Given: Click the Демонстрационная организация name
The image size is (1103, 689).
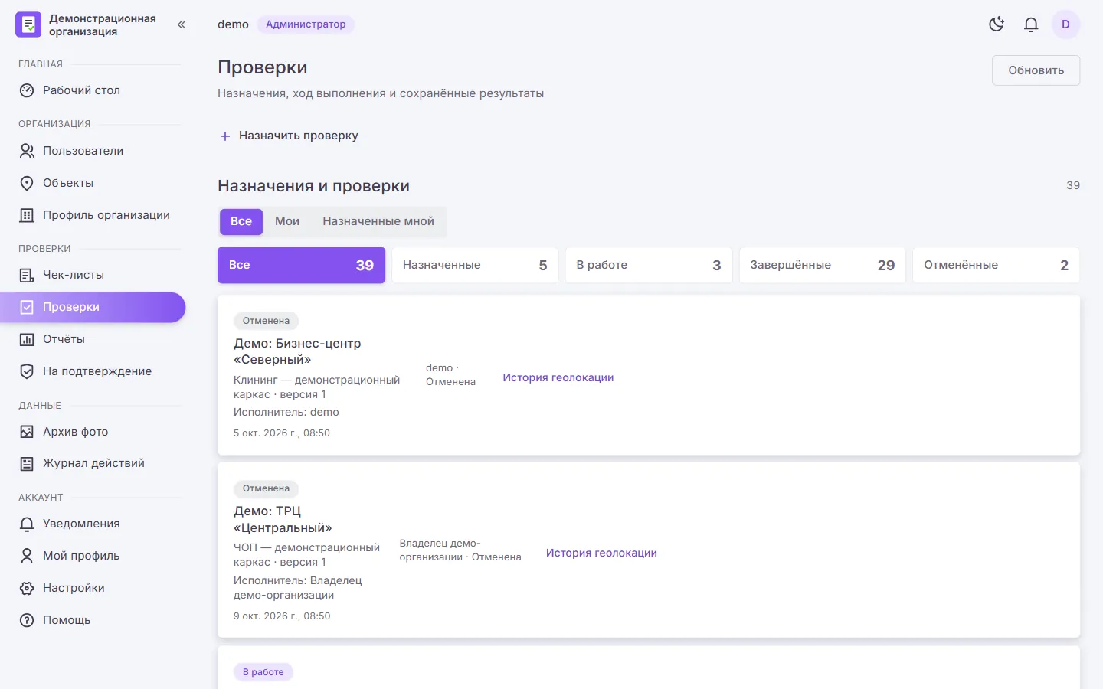Looking at the screenshot, I should [103, 24].
